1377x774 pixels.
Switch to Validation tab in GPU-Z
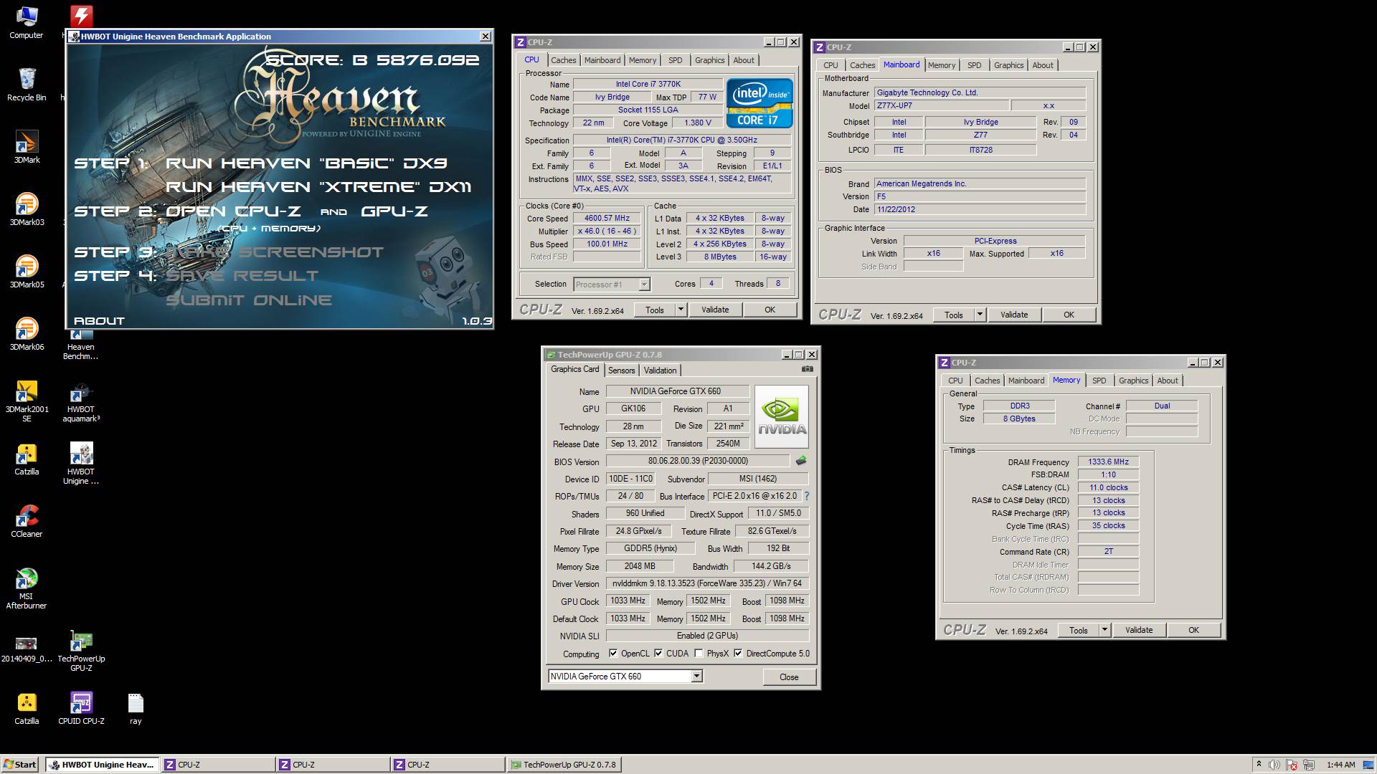(x=660, y=371)
